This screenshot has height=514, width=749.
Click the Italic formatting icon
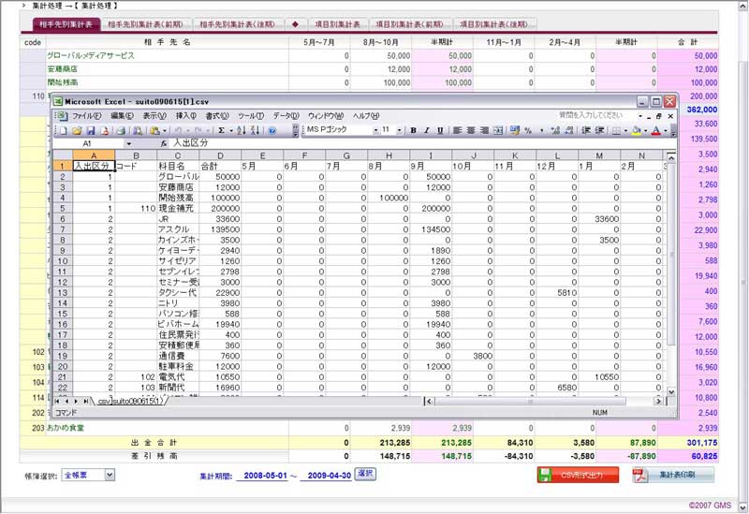coord(426,130)
